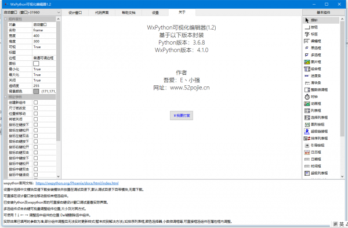The image size is (348, 228).
Task: Enable the 鼠标左键松开 event checkbox
Action: point(35,131)
